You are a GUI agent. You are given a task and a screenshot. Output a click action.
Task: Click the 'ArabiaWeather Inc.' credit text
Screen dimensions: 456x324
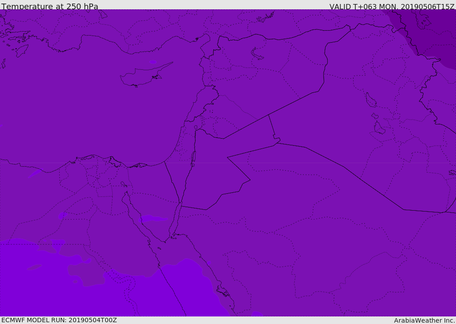click(424, 320)
